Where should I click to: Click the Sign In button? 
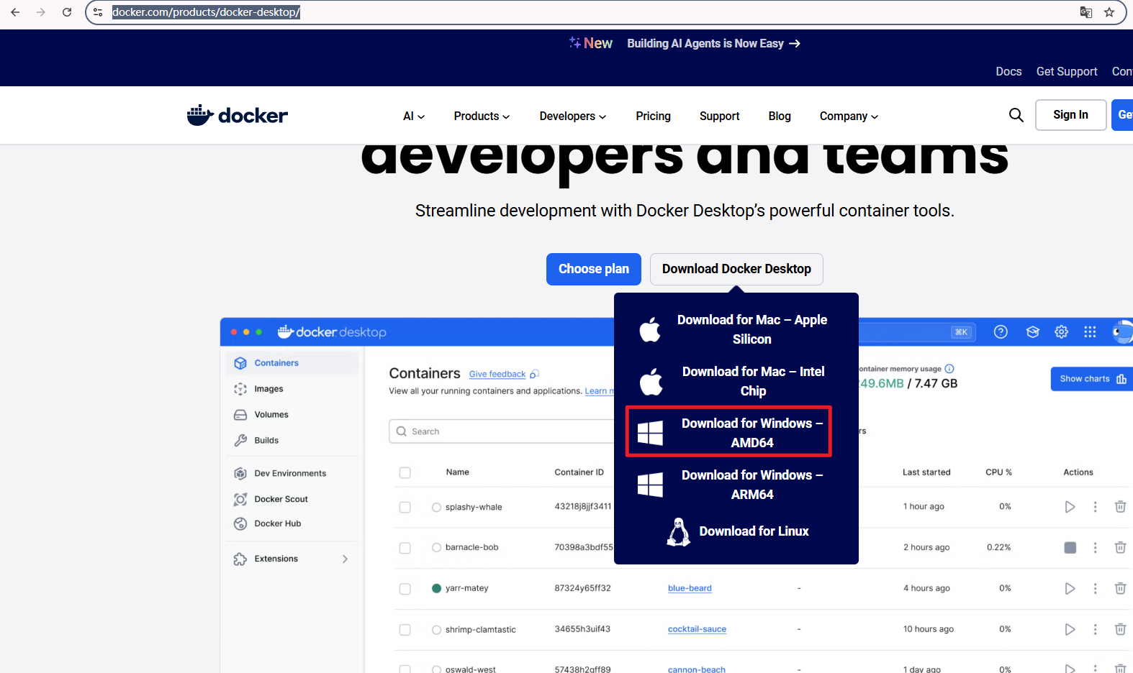click(1070, 115)
